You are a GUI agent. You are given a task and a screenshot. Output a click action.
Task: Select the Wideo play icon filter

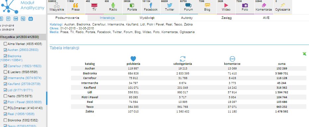point(226,7)
